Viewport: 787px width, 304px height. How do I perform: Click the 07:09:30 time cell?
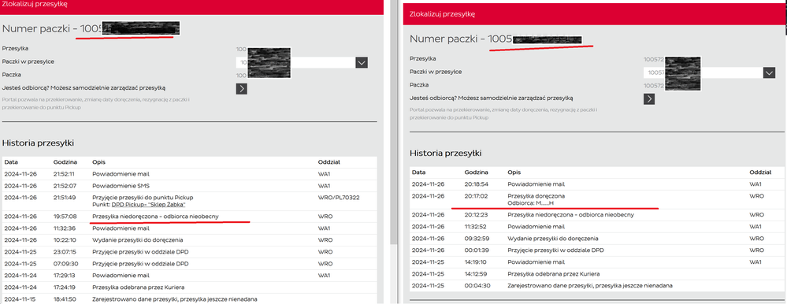[65, 263]
